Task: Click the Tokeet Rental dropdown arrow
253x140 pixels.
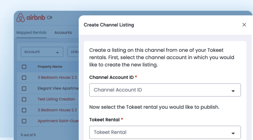Action: click(x=233, y=134)
